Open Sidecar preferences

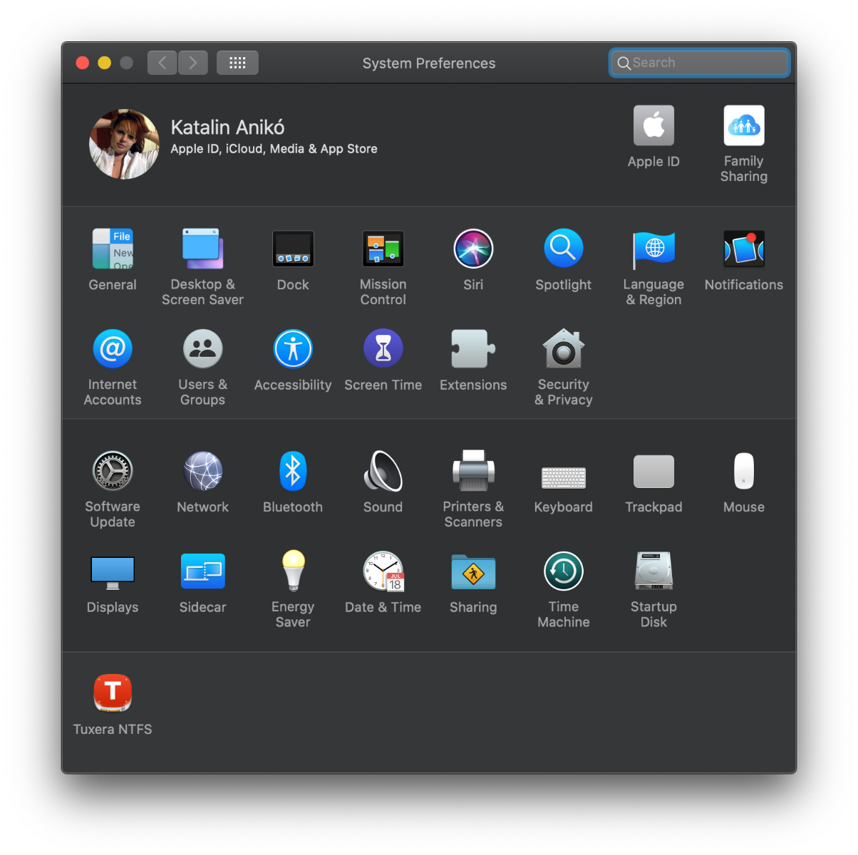202,571
